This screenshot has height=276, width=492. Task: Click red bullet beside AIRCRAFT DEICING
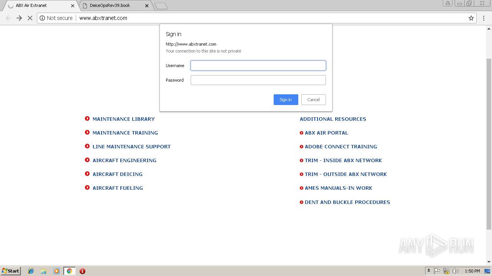coord(87,174)
